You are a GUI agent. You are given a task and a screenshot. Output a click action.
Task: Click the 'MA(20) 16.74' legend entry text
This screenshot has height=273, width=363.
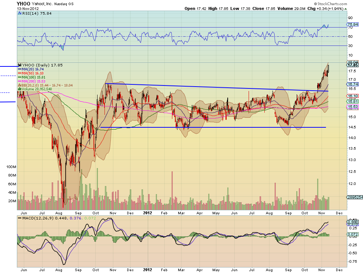[x=33, y=69]
